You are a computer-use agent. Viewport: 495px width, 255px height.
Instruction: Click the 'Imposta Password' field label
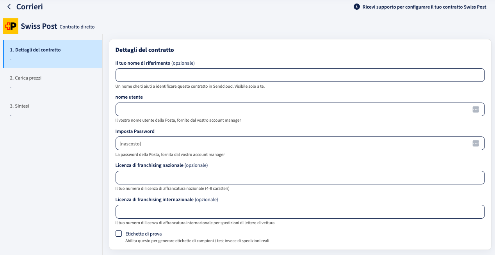click(x=135, y=131)
